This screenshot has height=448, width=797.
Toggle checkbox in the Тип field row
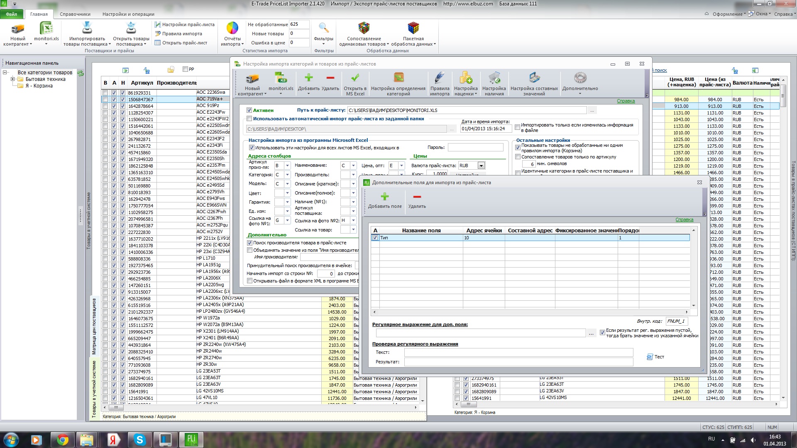375,238
